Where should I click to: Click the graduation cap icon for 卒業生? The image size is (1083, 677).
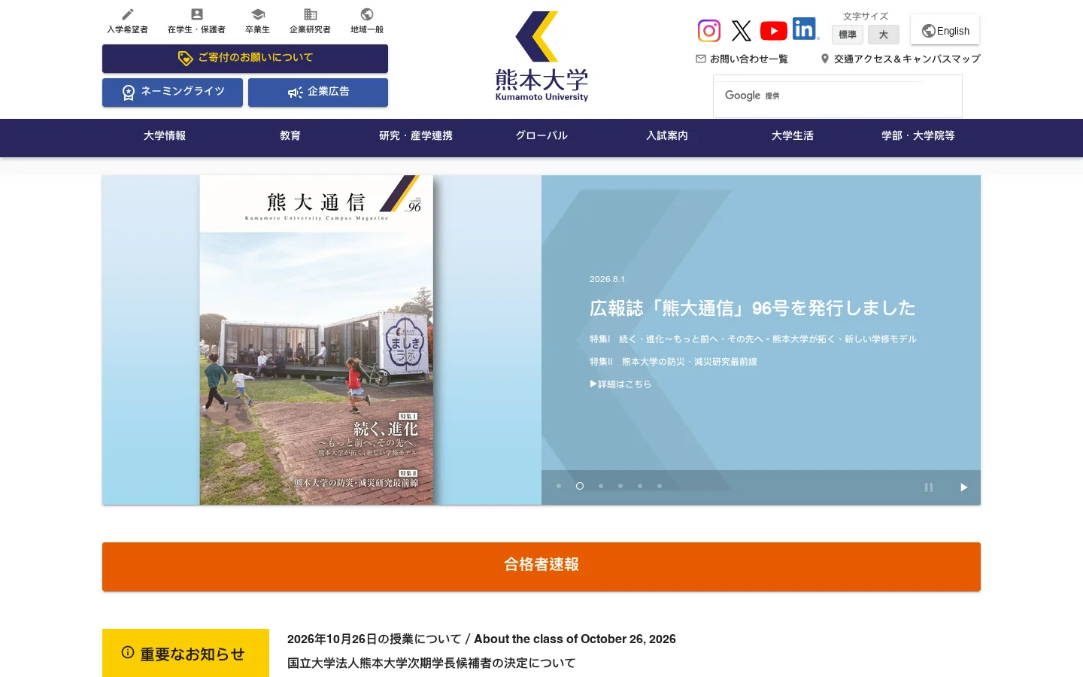point(258,14)
